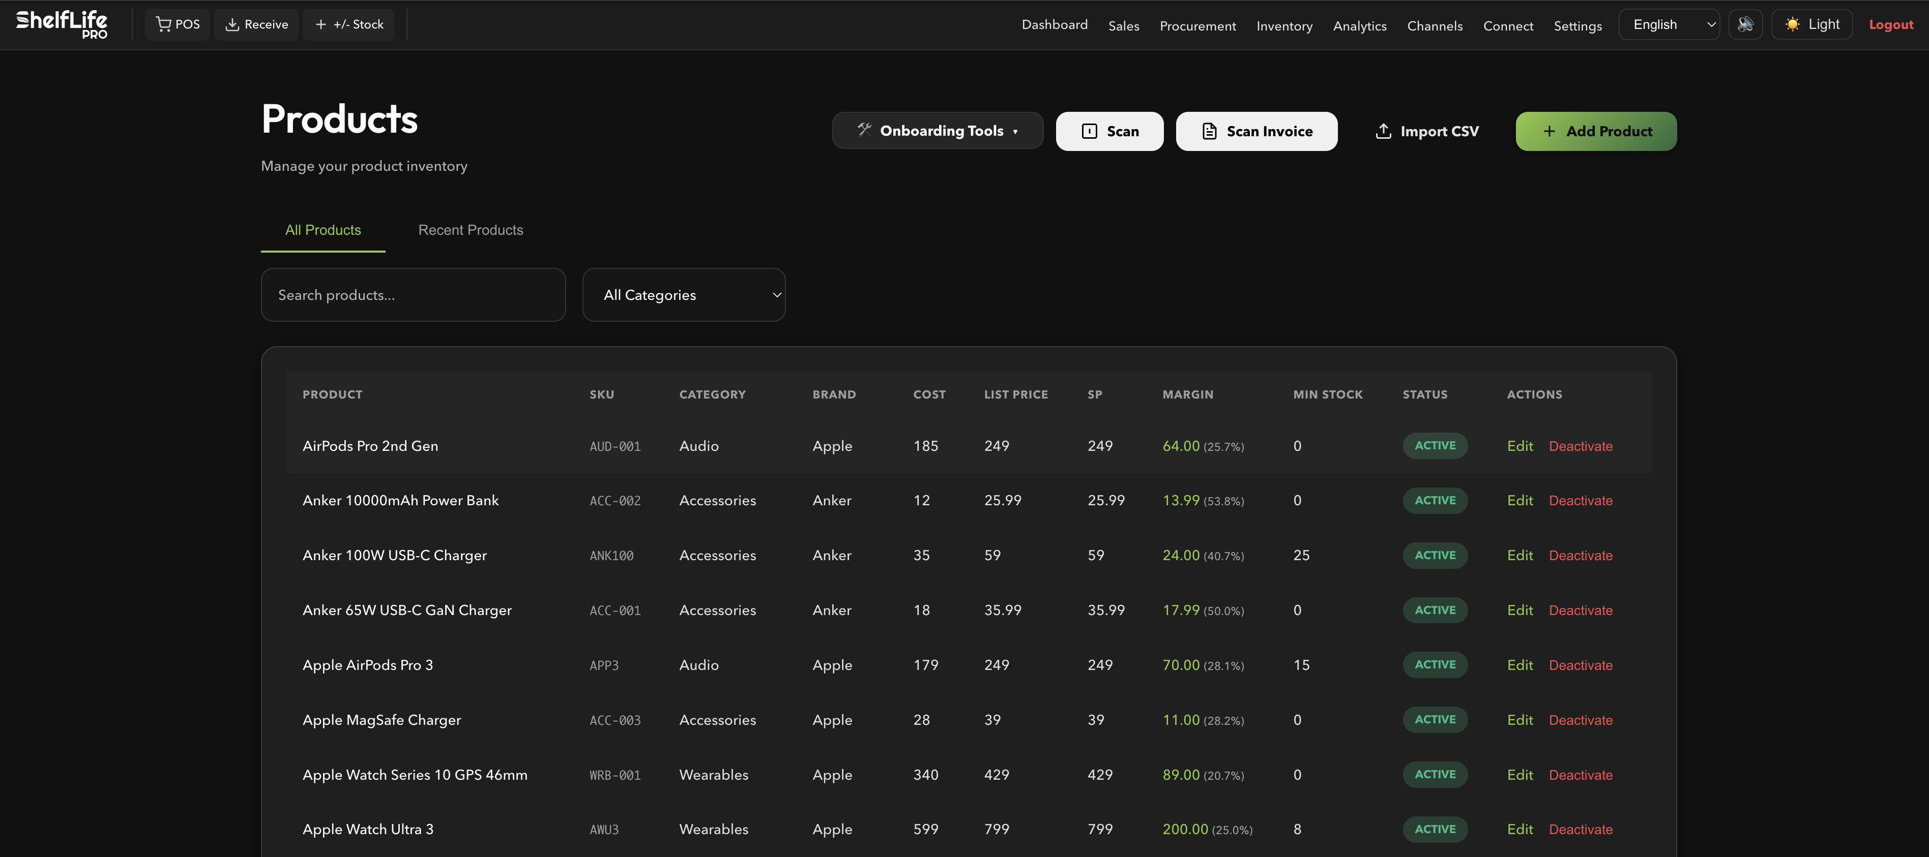Image resolution: width=1929 pixels, height=857 pixels.
Task: Click the ShelfLife Pro logo
Action: coord(62,23)
